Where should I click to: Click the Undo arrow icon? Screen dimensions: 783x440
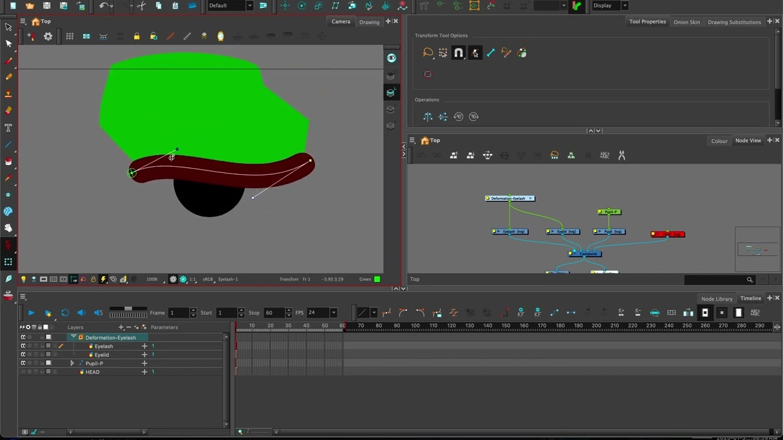coord(103,5)
